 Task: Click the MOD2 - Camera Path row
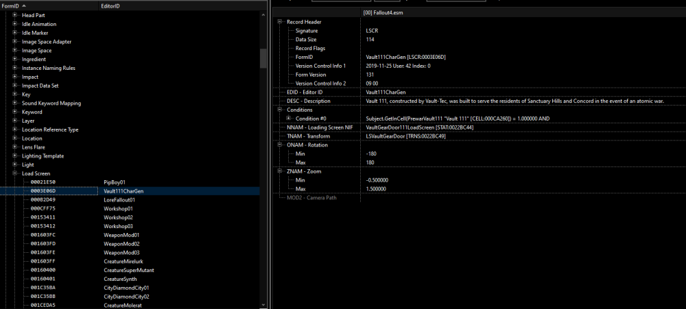click(481, 197)
